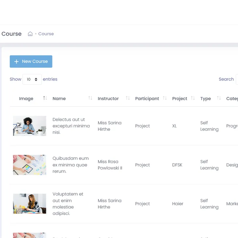
Task: Open thumbnail of woman with laptop
Action: click(x=30, y=204)
